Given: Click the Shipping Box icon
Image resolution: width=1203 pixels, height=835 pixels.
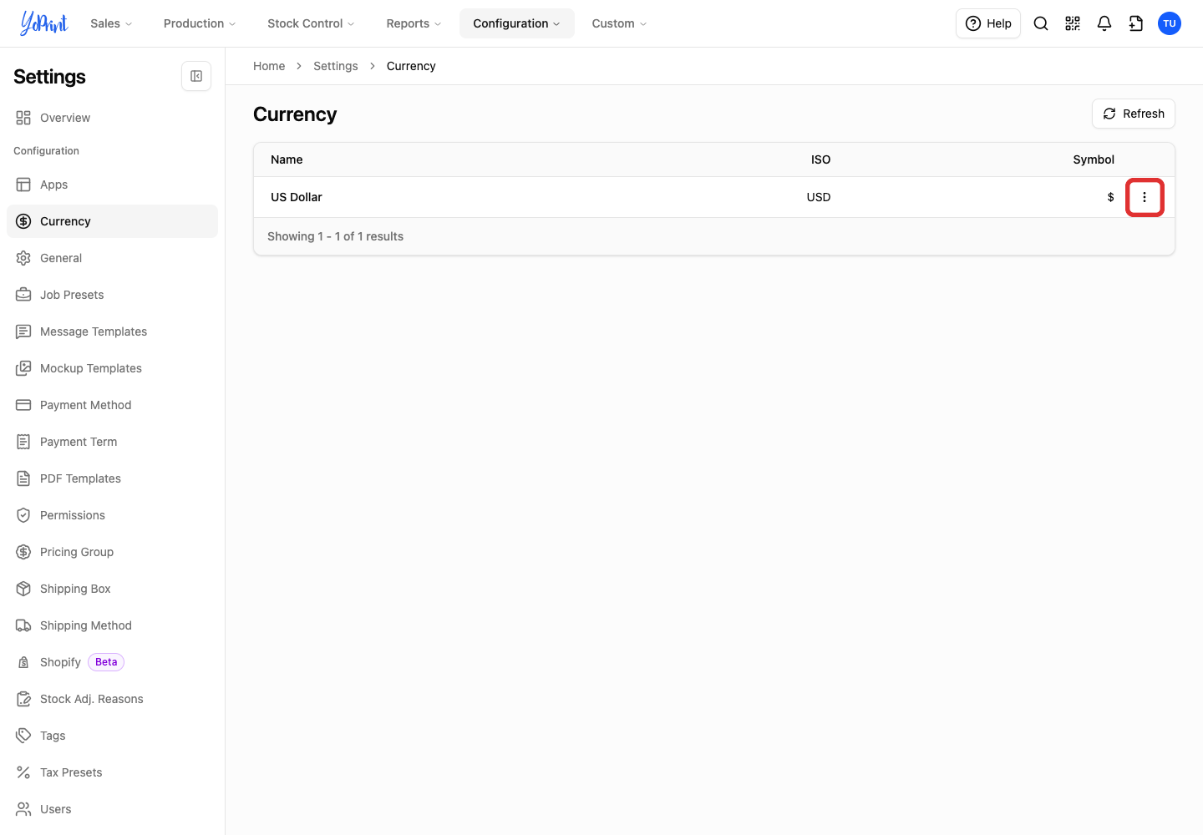Looking at the screenshot, I should [x=23, y=589].
